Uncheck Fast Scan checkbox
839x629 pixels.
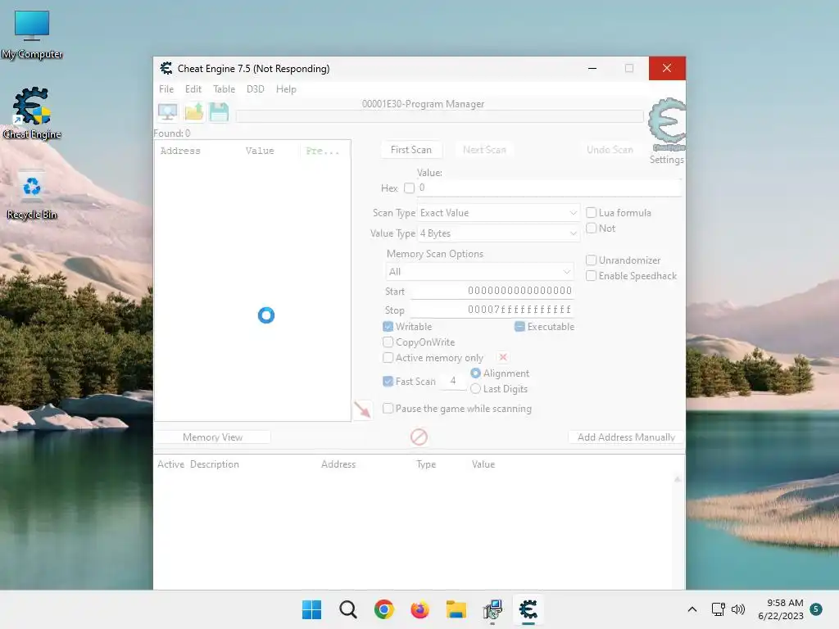tap(388, 382)
